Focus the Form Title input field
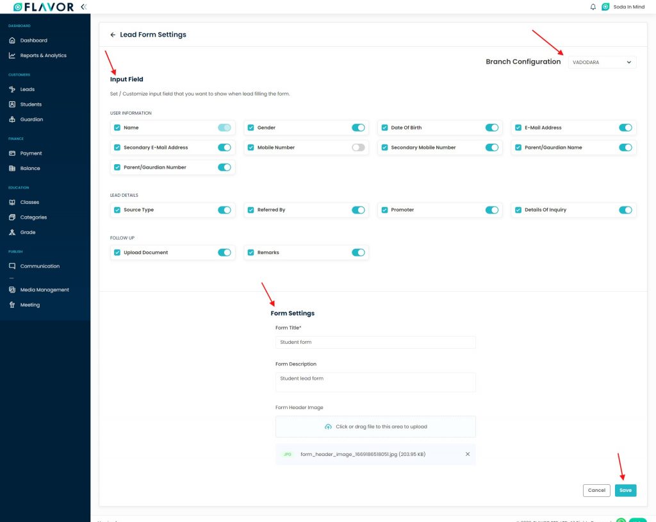Image resolution: width=656 pixels, height=522 pixels. (375, 342)
